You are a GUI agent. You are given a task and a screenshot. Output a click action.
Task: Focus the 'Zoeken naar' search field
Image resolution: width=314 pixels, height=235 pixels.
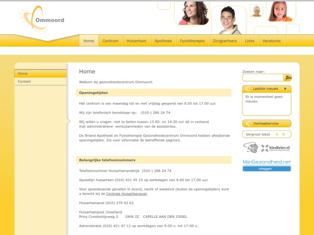point(262,77)
